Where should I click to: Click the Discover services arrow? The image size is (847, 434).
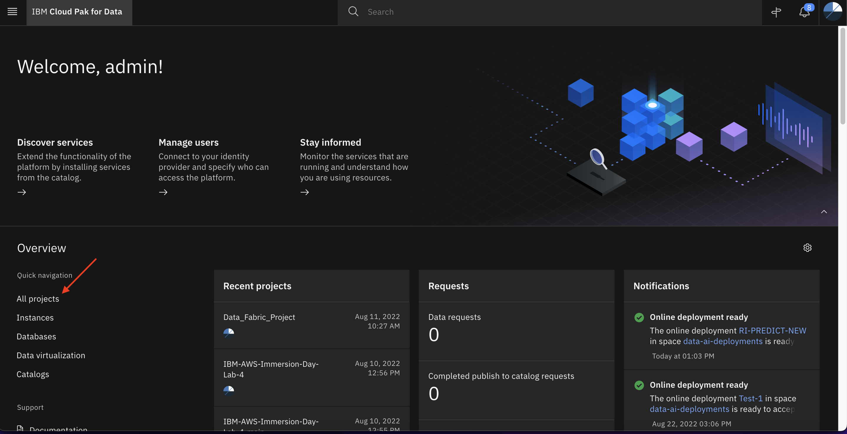click(22, 192)
